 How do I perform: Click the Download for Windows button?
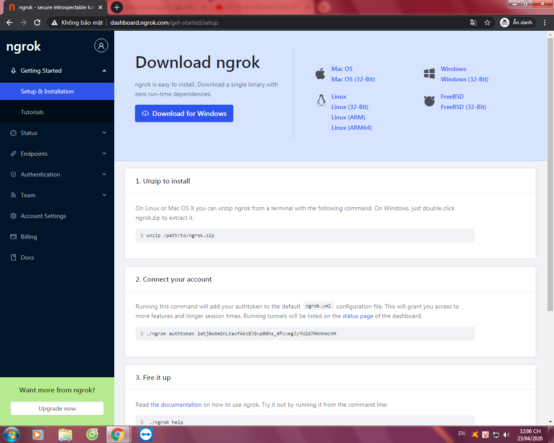pyautogui.click(x=184, y=113)
